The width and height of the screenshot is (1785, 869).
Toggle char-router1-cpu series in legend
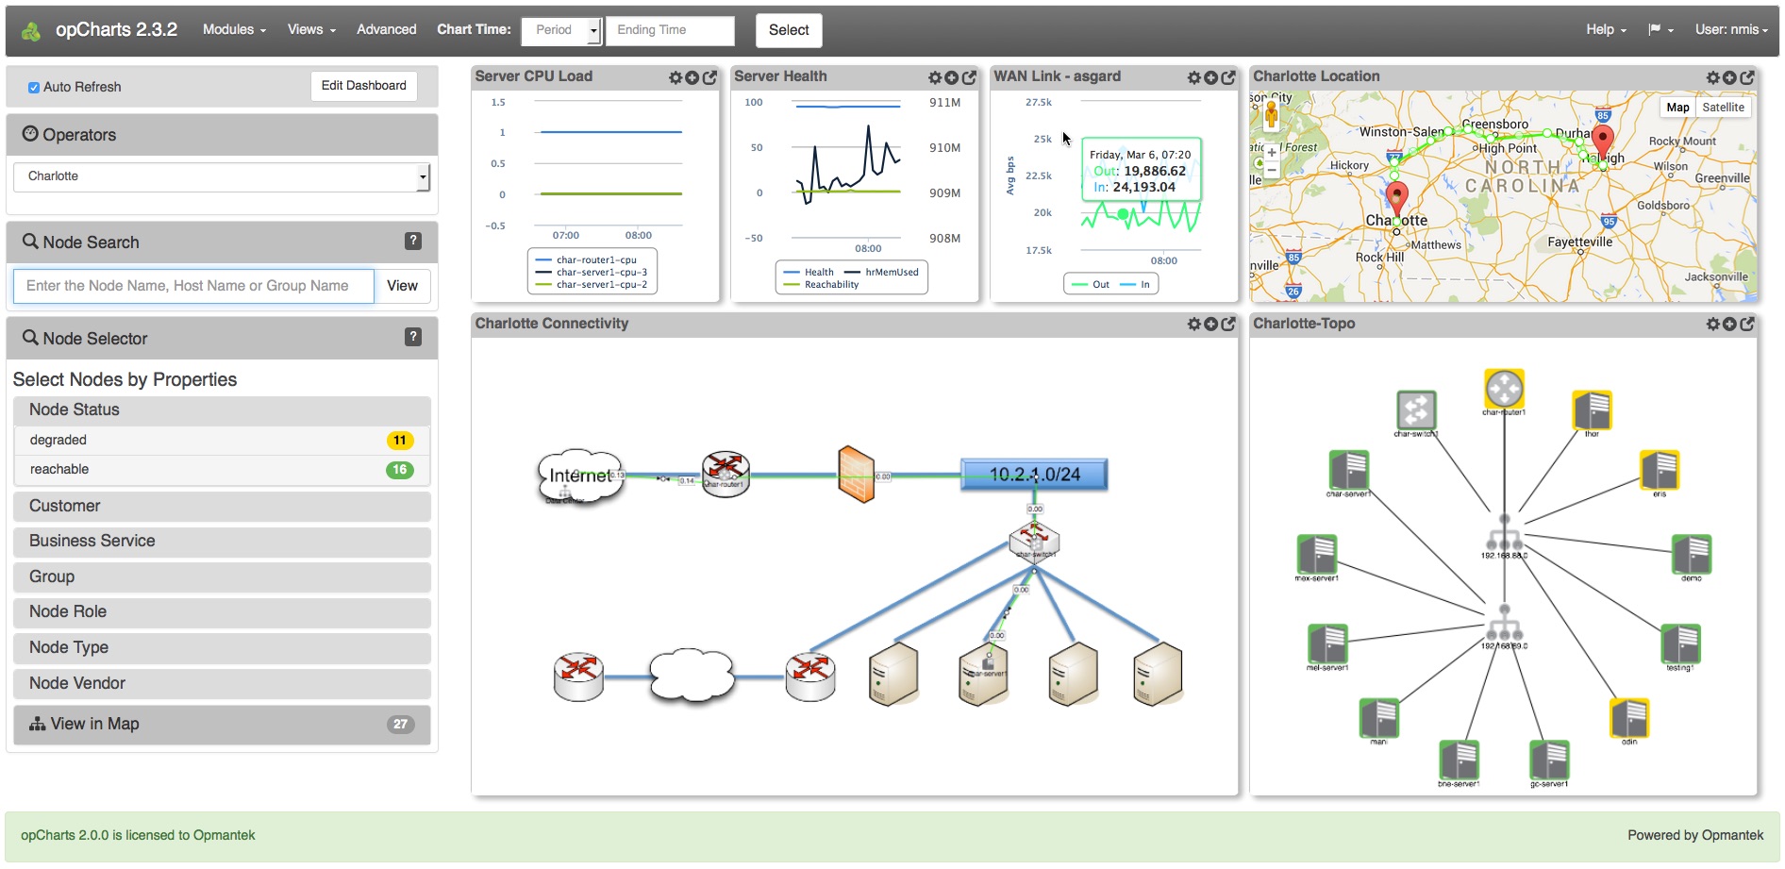pyautogui.click(x=588, y=259)
